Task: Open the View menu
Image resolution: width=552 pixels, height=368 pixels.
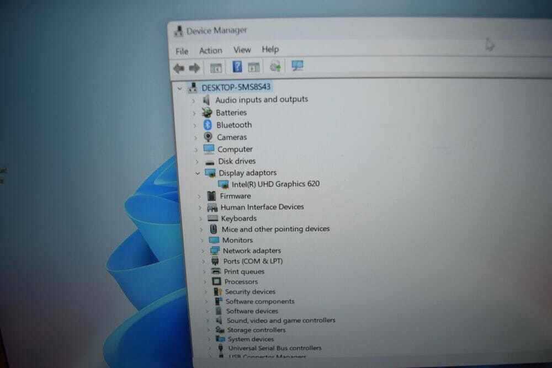Action: point(242,50)
